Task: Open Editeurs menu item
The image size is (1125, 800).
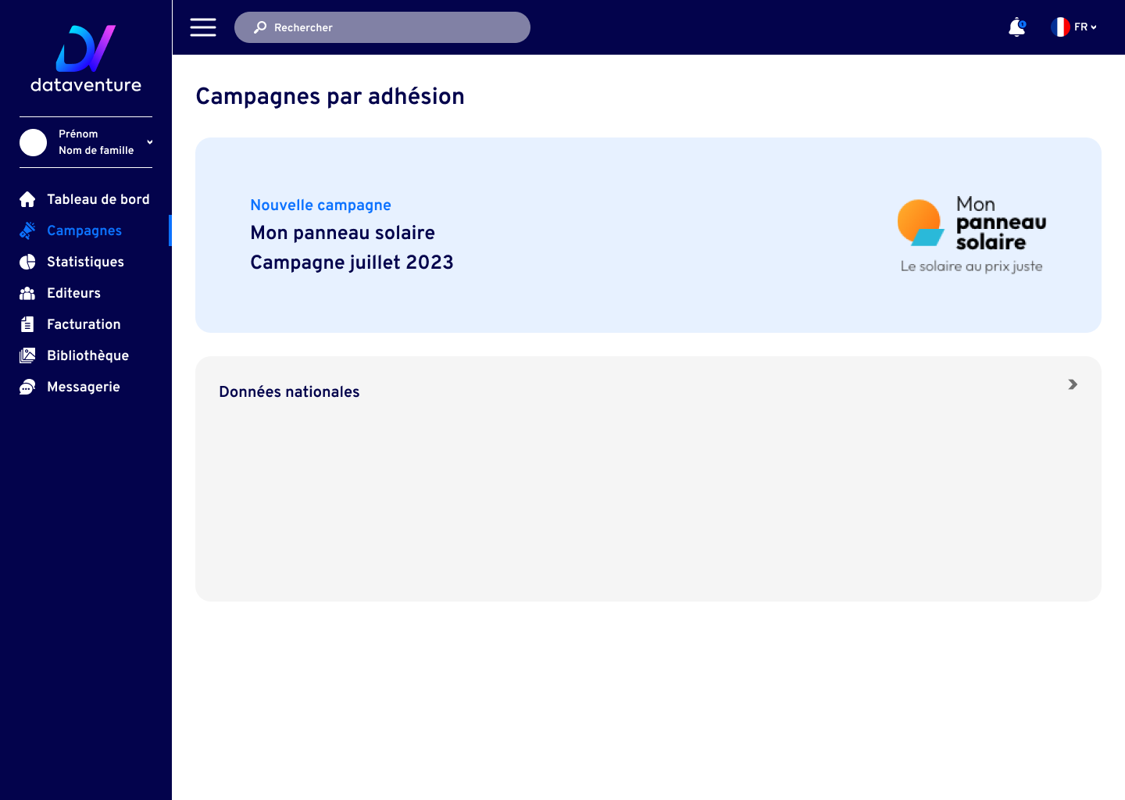Action: [73, 293]
